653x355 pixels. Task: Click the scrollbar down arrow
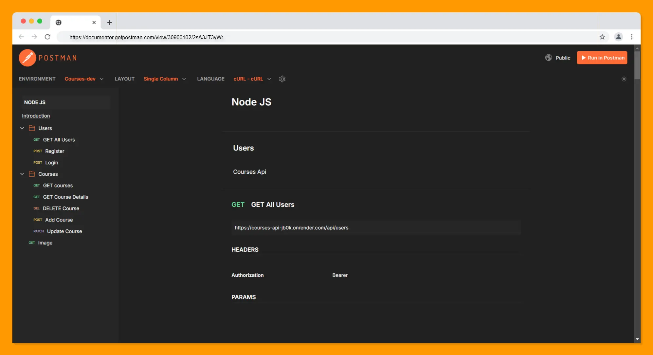tap(637, 339)
